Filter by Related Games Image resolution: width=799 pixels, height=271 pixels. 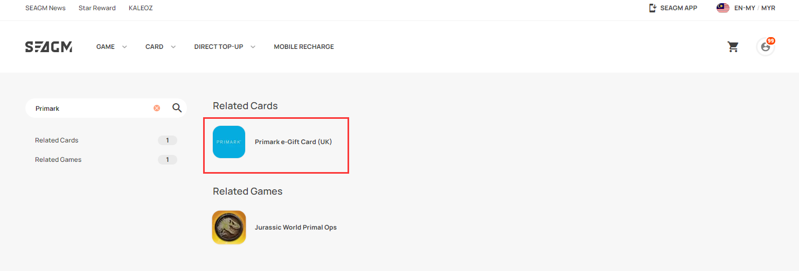coord(106,160)
